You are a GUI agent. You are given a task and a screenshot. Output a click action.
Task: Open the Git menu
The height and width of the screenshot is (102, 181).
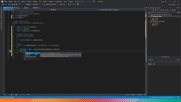pyautogui.click(x=19, y=1)
